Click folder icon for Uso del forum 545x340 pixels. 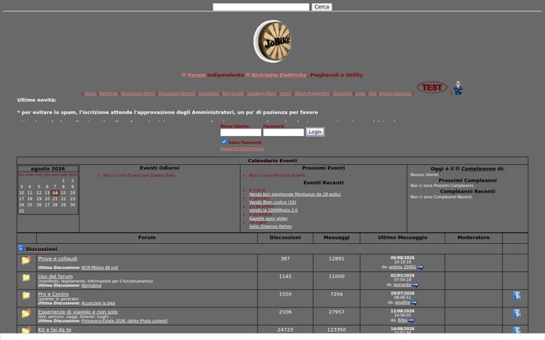point(26,277)
